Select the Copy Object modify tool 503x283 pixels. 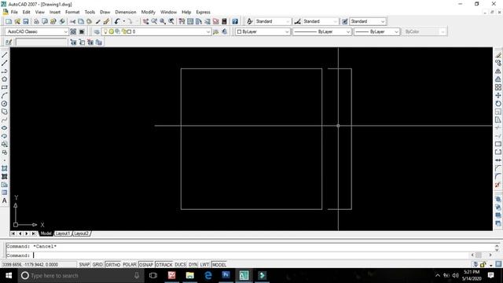click(498, 63)
